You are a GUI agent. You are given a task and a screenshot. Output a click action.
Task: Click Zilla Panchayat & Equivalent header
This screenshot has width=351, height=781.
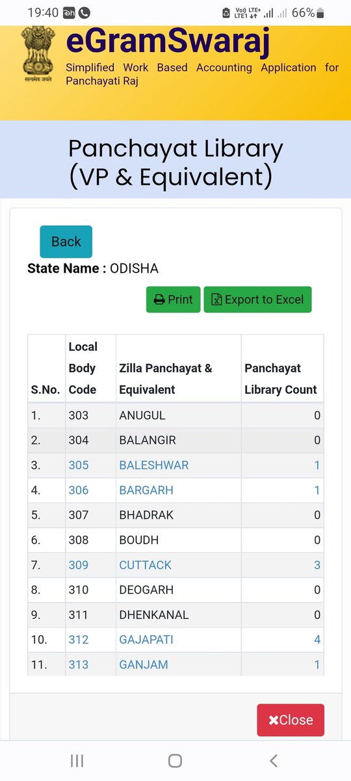point(166,379)
